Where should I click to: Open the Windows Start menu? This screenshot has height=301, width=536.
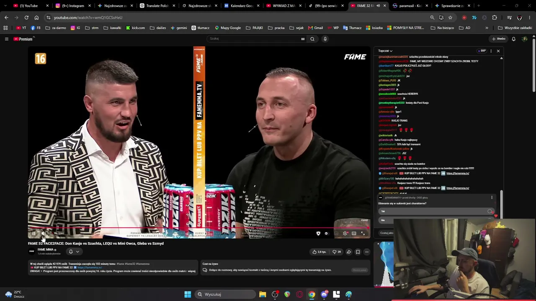click(188, 294)
